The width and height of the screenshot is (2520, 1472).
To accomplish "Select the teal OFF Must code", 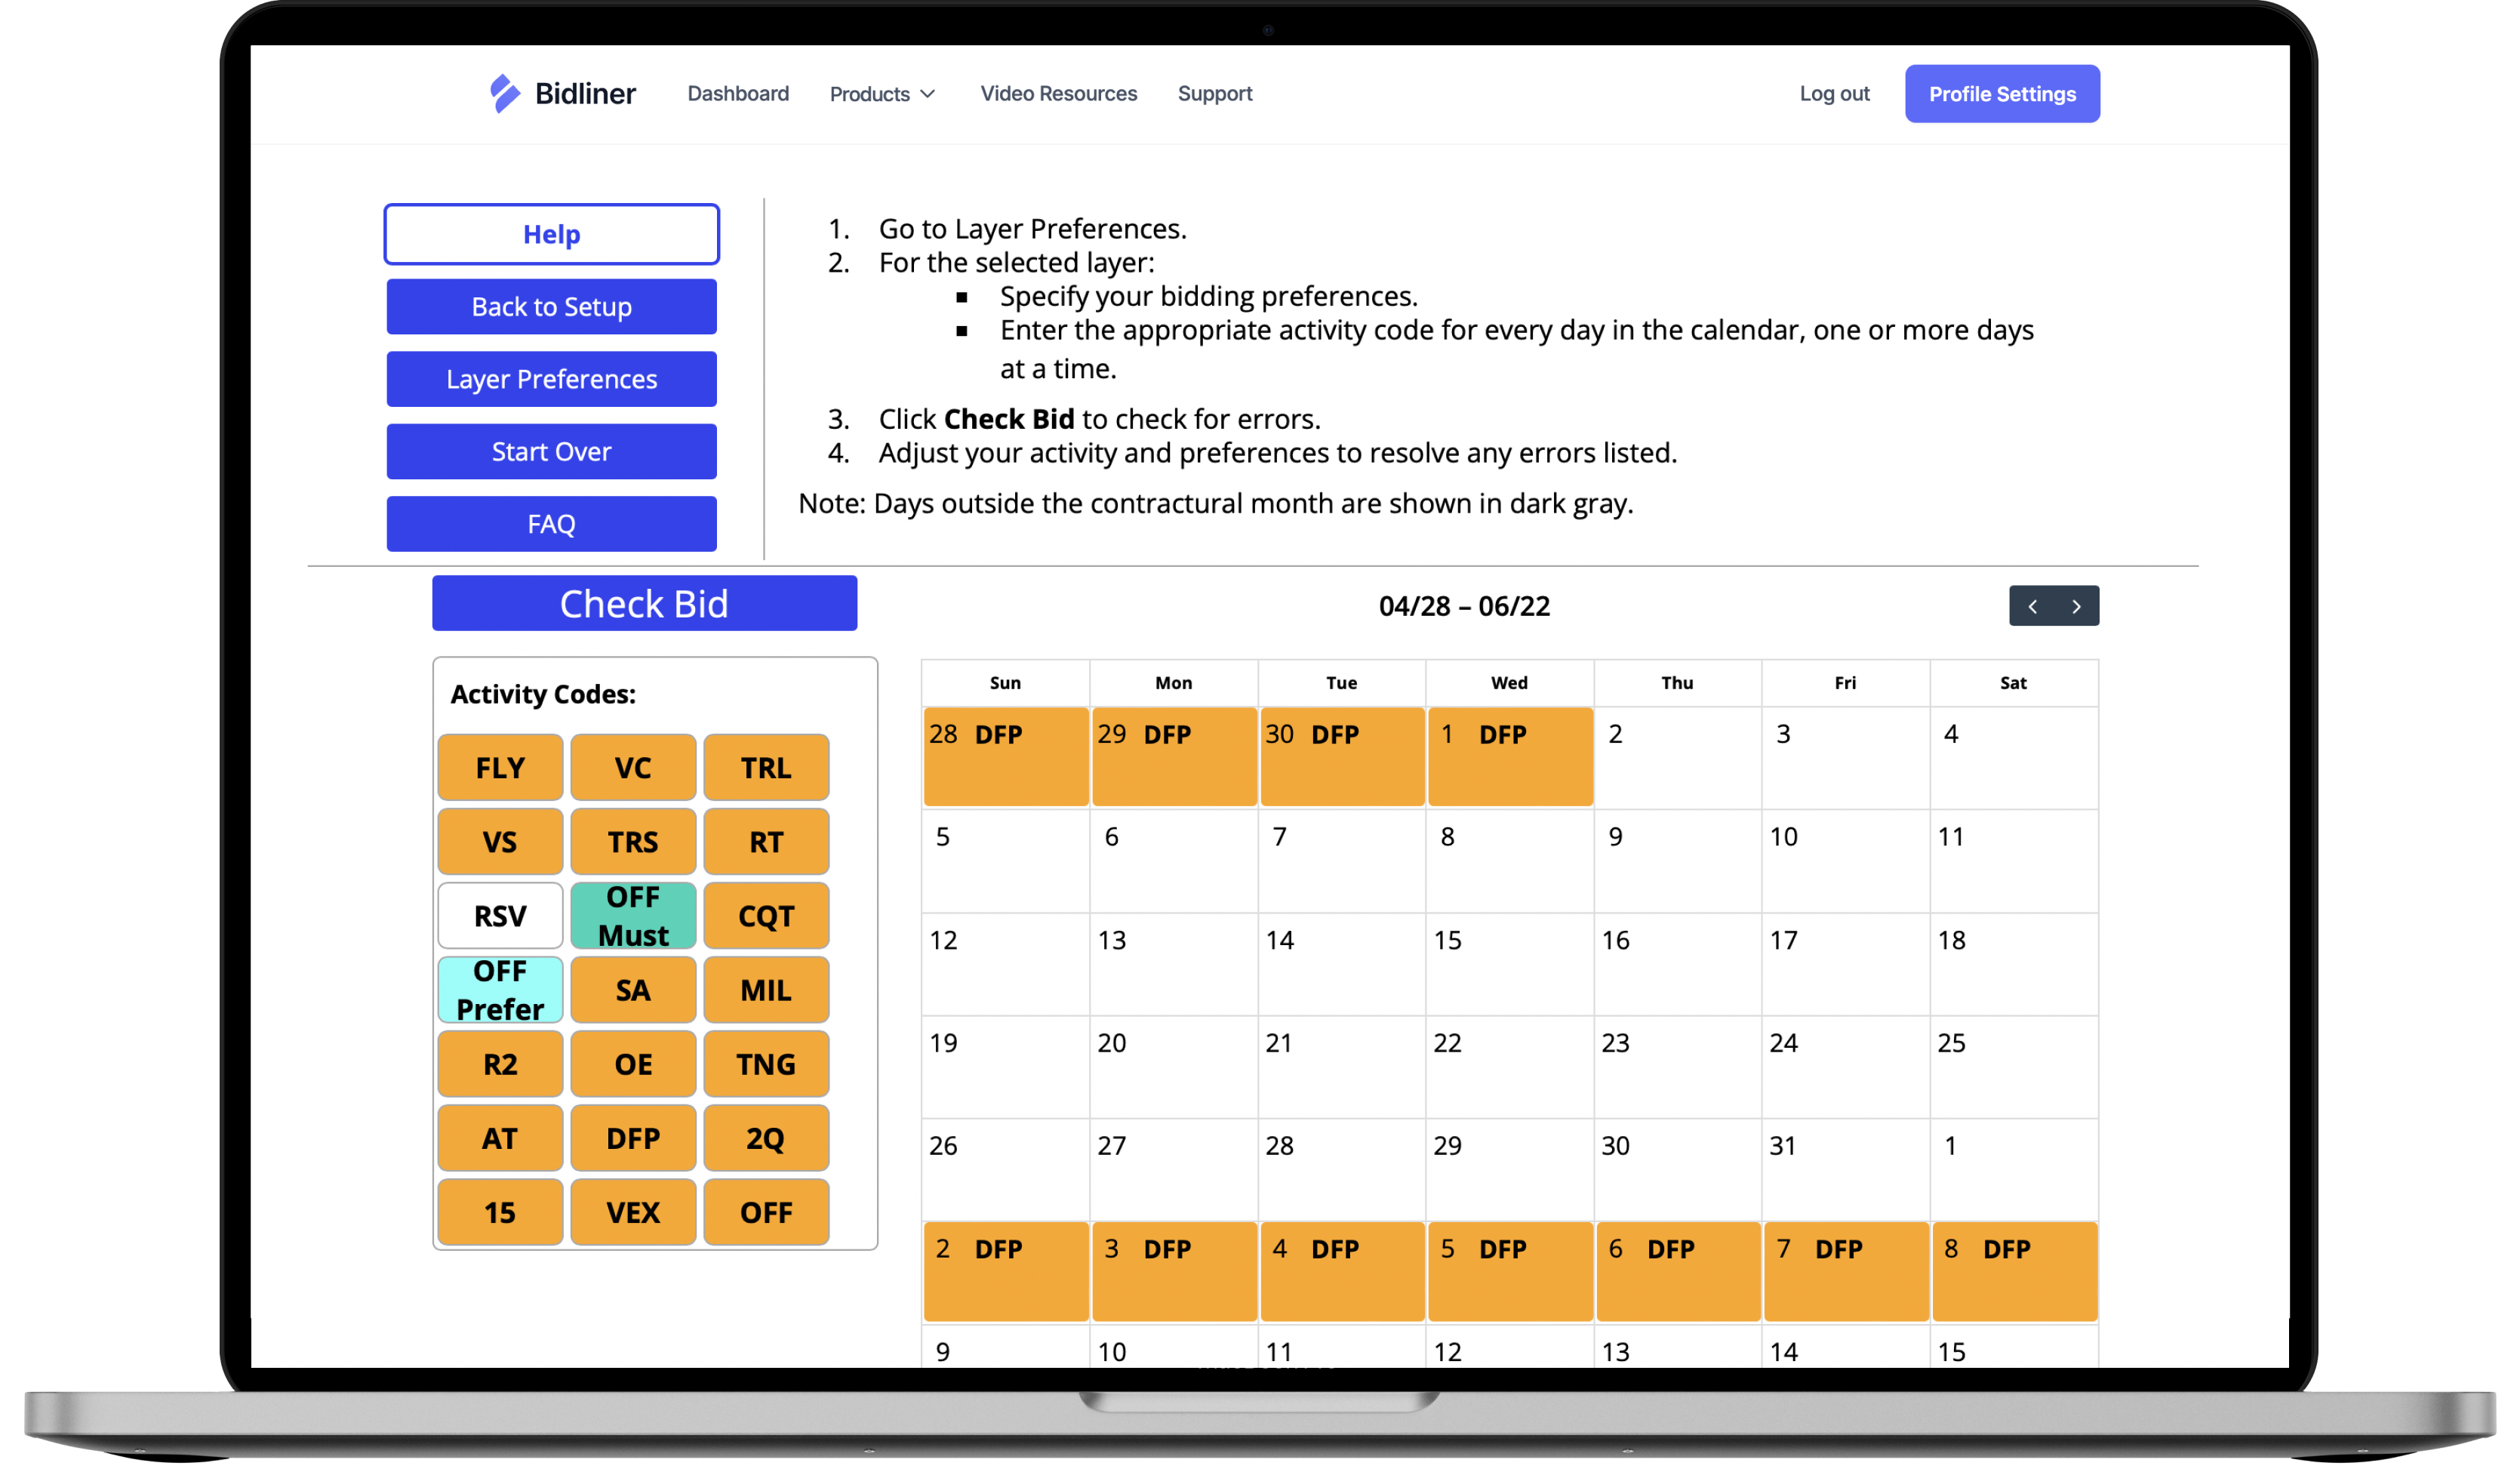I will coord(633,915).
